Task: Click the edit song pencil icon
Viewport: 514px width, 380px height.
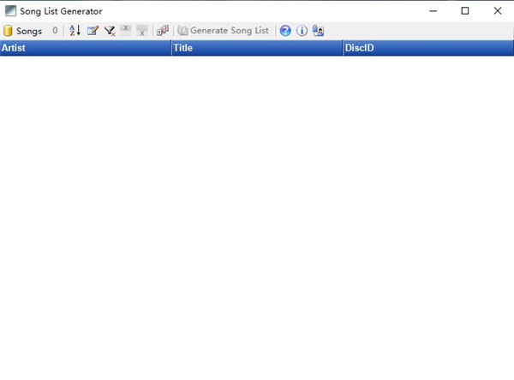Action: (x=93, y=31)
